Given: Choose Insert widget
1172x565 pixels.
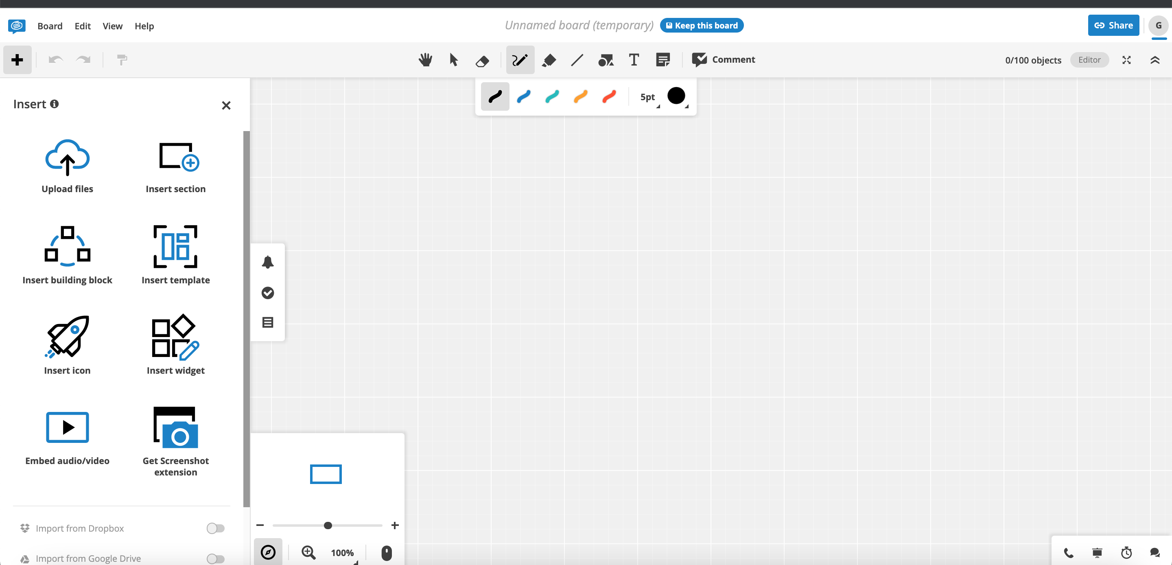Looking at the screenshot, I should click(x=176, y=345).
